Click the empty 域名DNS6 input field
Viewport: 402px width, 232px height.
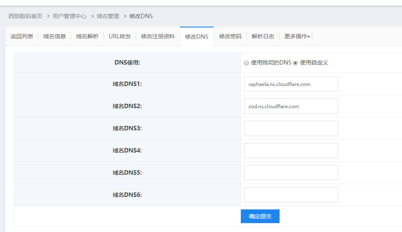click(291, 195)
